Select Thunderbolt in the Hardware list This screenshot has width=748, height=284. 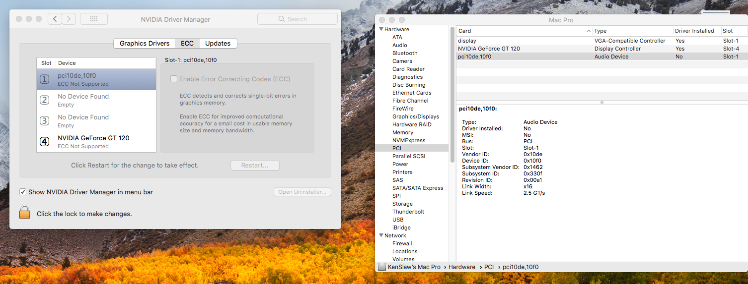pyautogui.click(x=408, y=212)
